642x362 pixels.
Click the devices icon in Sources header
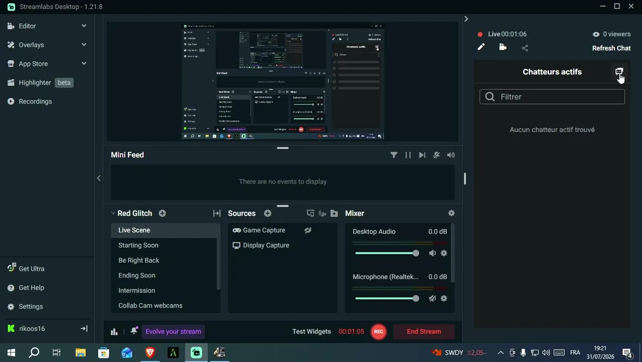[x=310, y=213]
